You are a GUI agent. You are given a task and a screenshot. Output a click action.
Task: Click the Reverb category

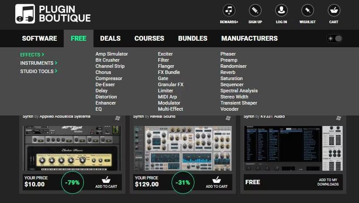[228, 72]
